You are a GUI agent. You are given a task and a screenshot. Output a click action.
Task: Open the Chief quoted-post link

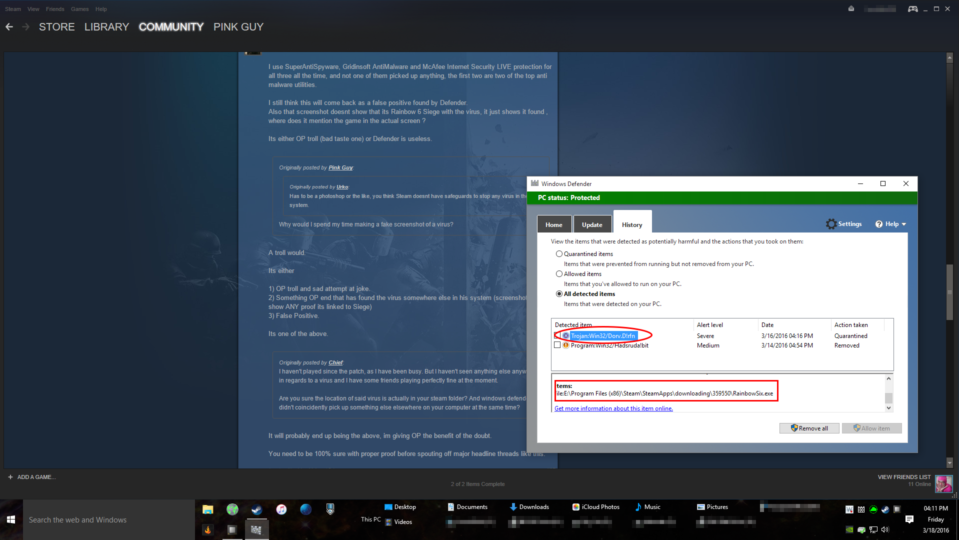[335, 362]
